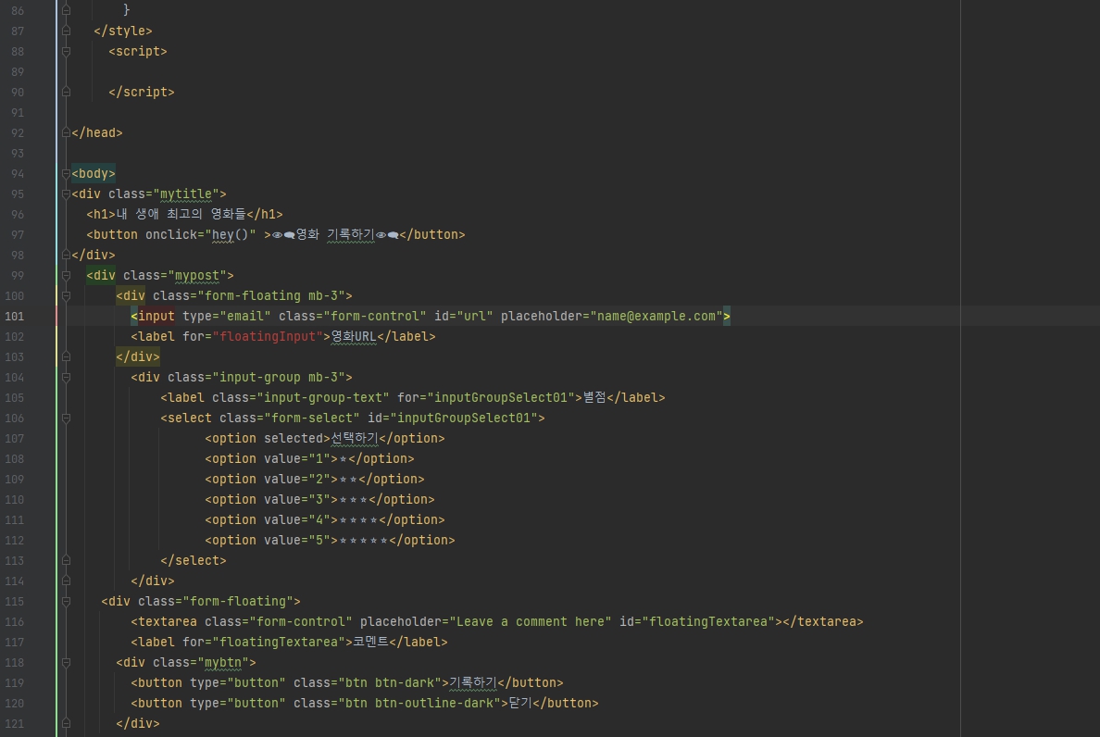Click the id="url" attribute value

tap(474, 317)
